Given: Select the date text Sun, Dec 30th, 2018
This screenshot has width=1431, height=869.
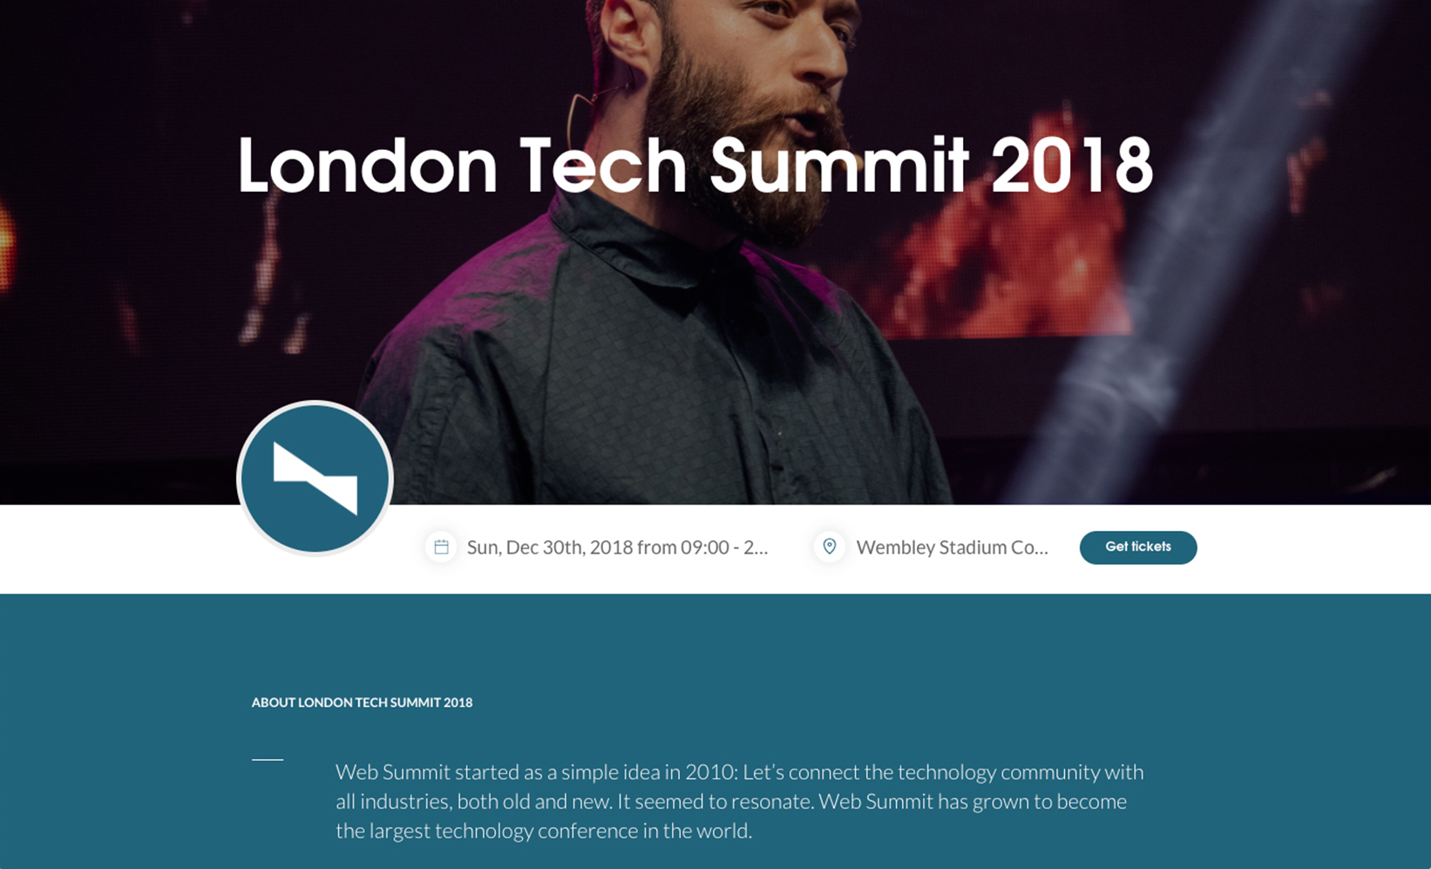Looking at the screenshot, I should pos(550,547).
